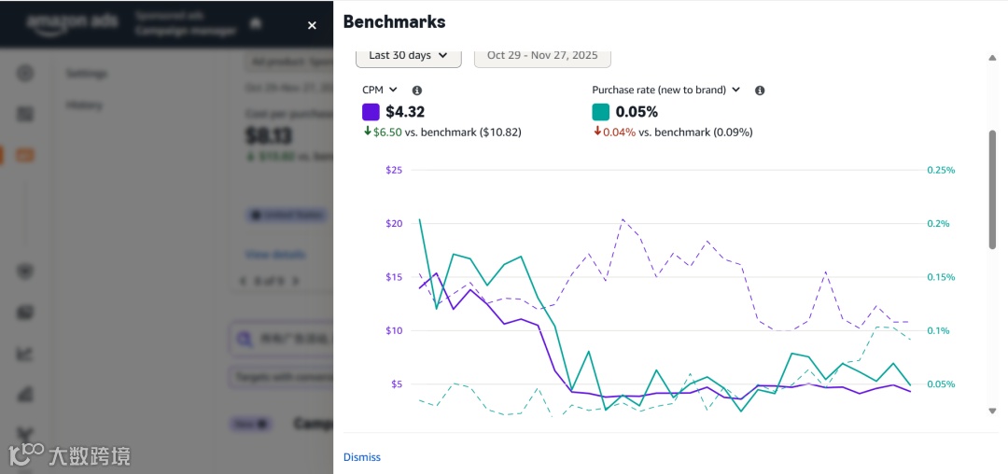Open the Last 30 days dropdown

tap(408, 55)
